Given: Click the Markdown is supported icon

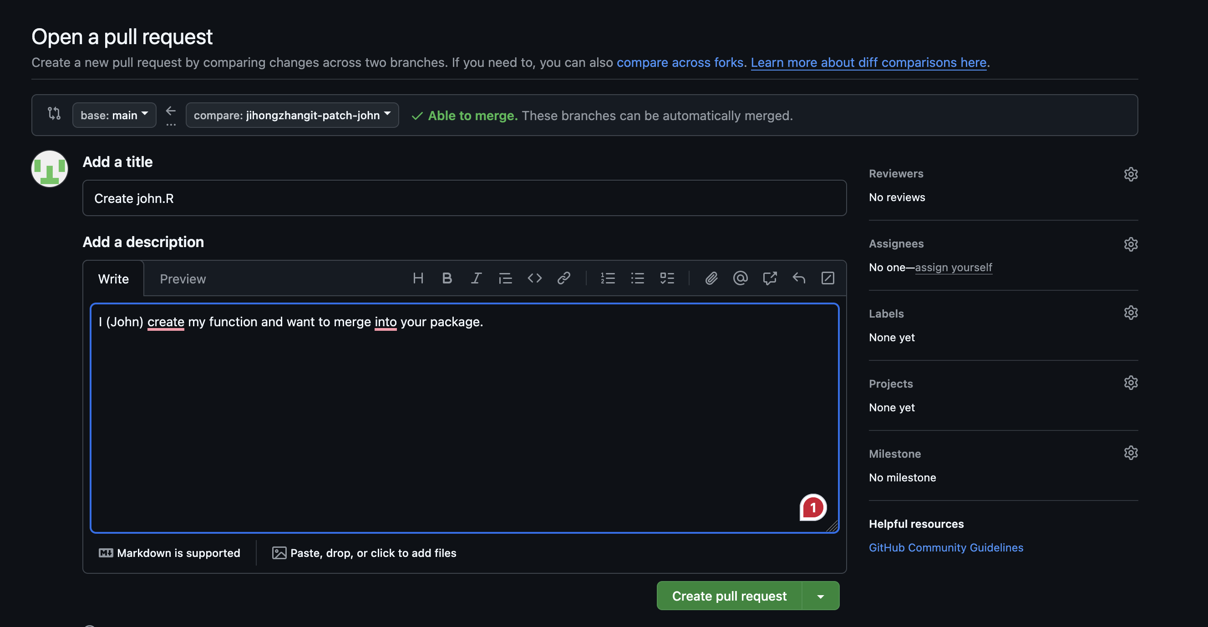Looking at the screenshot, I should pos(106,553).
